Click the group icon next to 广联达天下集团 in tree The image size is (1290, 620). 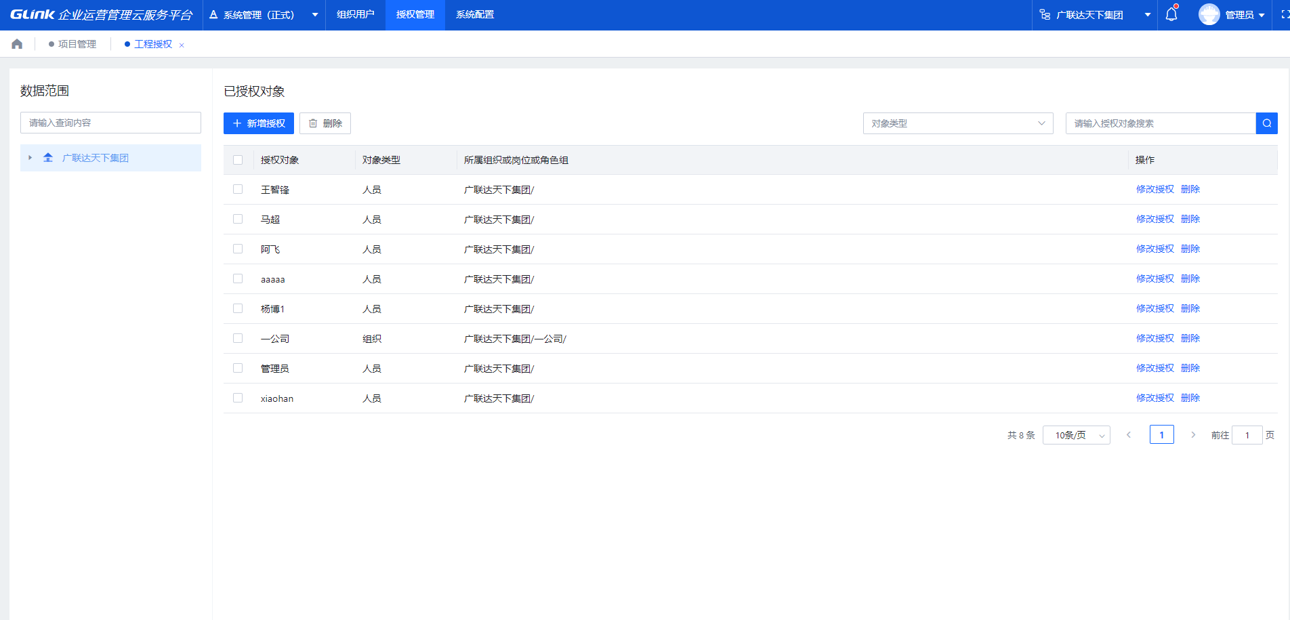pyautogui.click(x=48, y=158)
